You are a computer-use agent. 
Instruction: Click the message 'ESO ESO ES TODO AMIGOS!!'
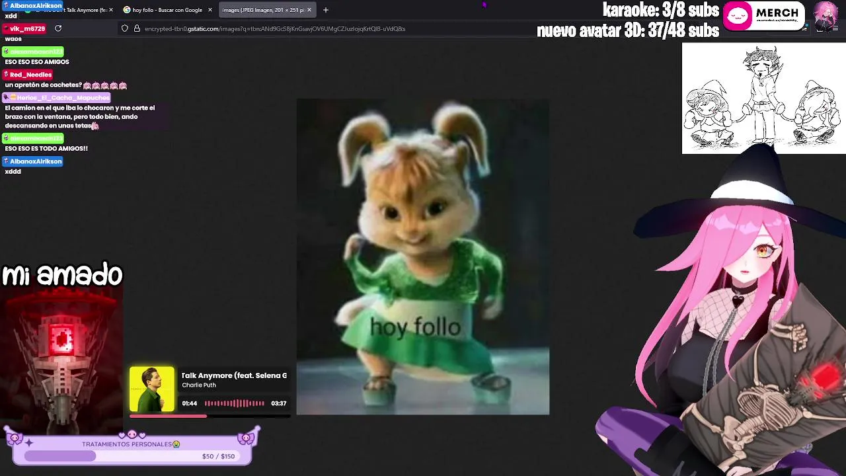pos(46,149)
